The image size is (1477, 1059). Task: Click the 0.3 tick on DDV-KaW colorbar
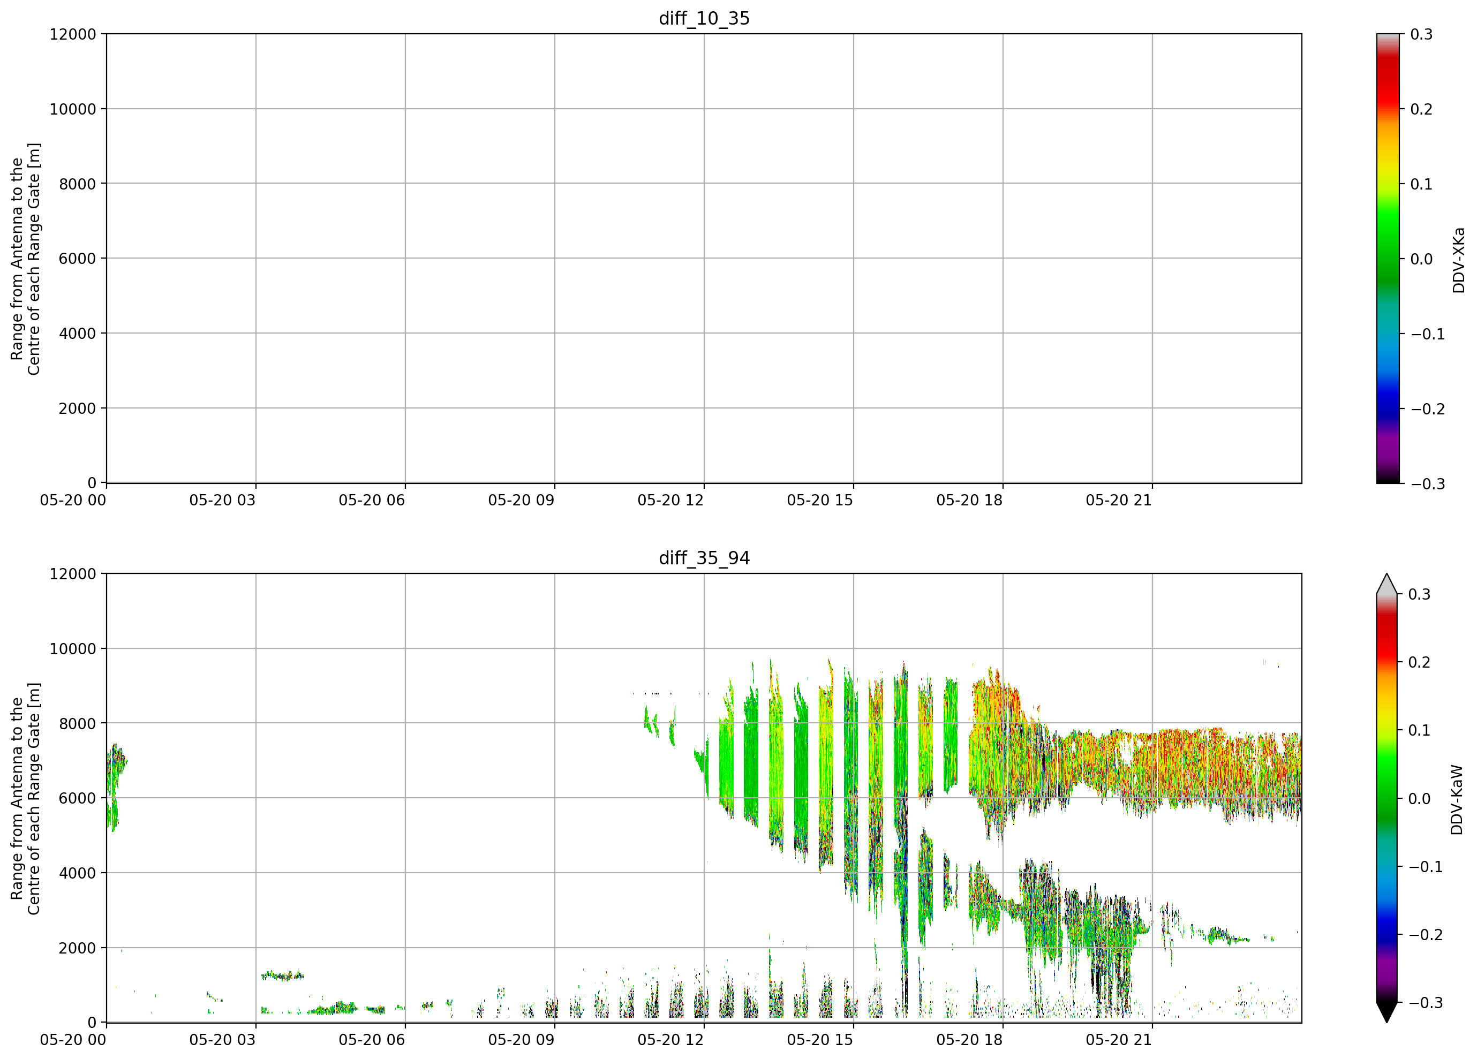(x=1419, y=594)
